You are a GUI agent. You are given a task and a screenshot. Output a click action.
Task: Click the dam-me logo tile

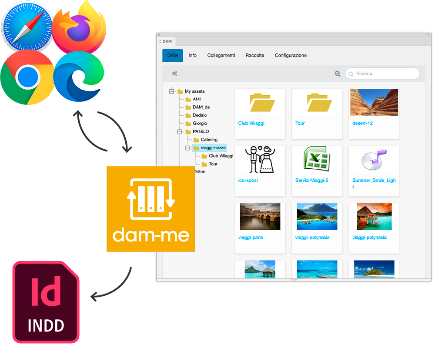[x=151, y=209]
